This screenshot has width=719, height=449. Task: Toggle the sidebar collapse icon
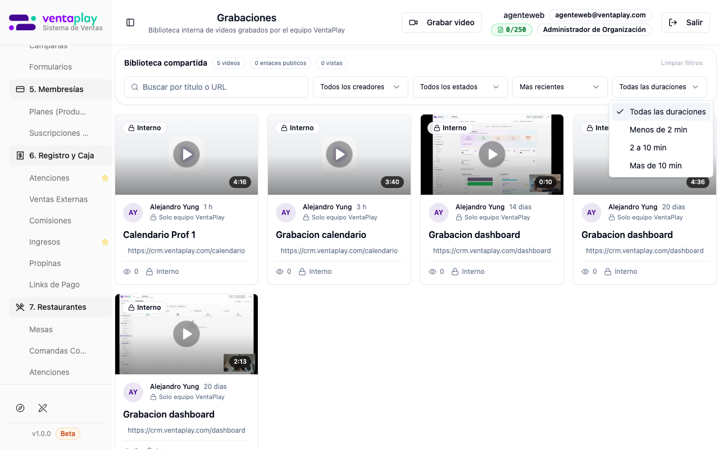pyautogui.click(x=130, y=22)
